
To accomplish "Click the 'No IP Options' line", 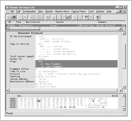I will pos(44,84).
